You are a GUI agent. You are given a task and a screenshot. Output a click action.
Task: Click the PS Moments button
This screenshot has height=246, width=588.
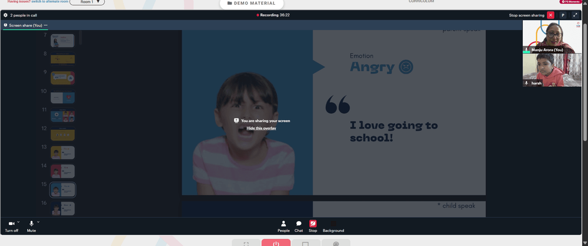click(571, 2)
